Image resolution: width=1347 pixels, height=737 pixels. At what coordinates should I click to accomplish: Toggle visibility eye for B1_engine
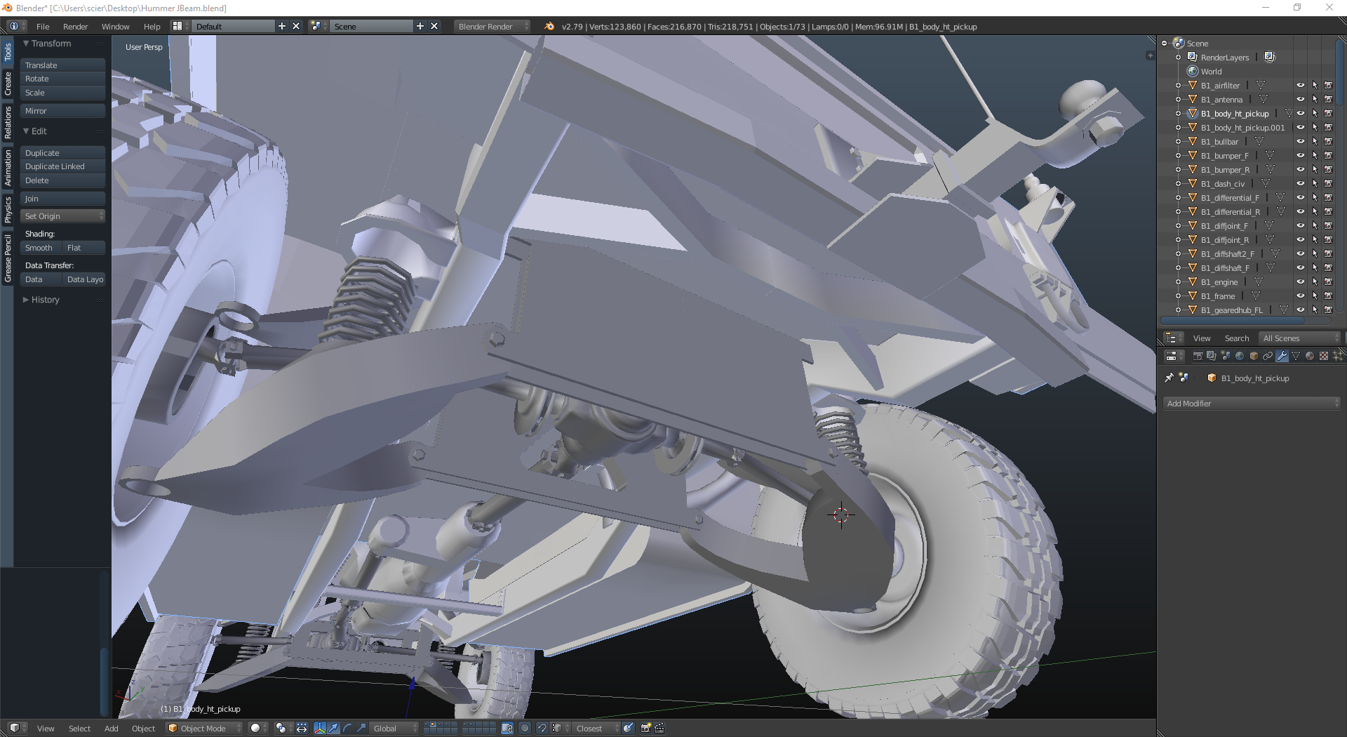pyautogui.click(x=1300, y=282)
